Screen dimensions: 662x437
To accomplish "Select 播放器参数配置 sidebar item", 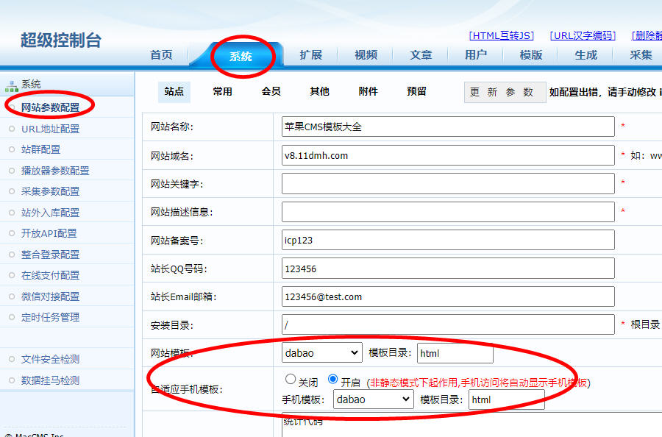I will click(x=55, y=171).
